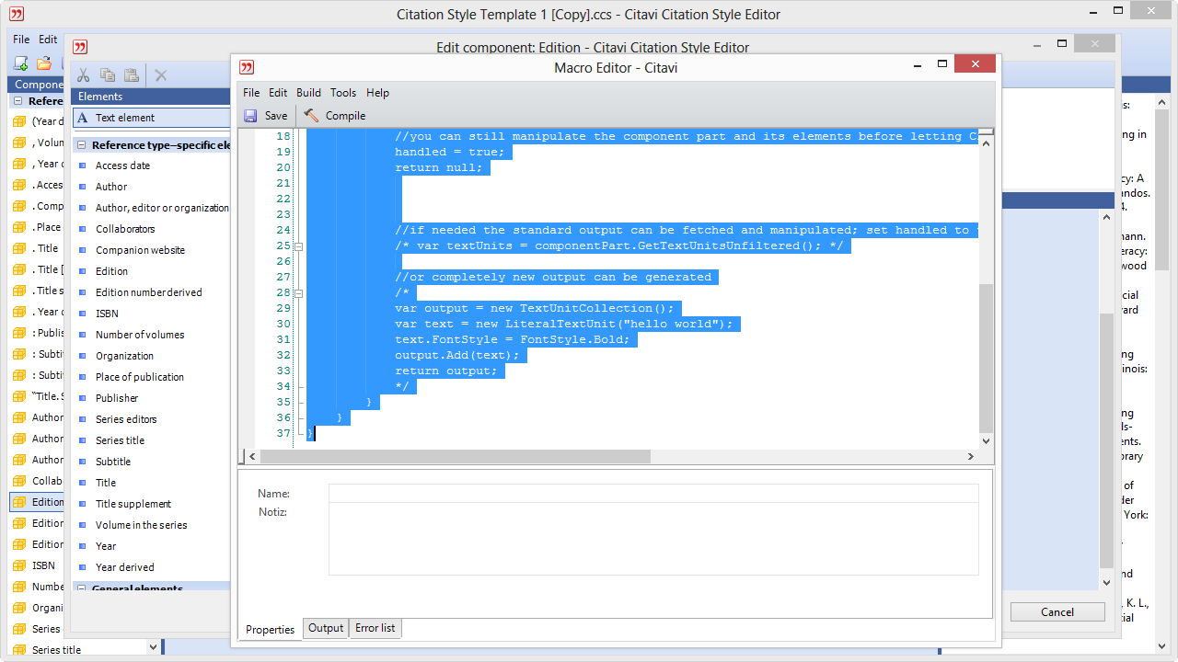Open the Help menu
The height and width of the screenshot is (662, 1178).
(377, 93)
